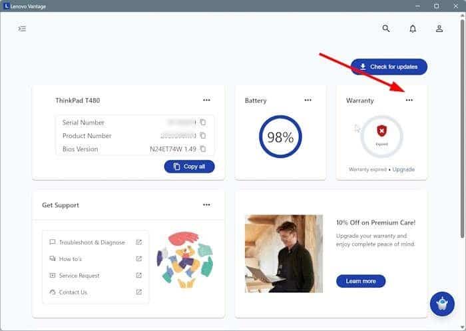
Task: Click the N24ET74W 1.49 bios value
Action: tap(173, 149)
